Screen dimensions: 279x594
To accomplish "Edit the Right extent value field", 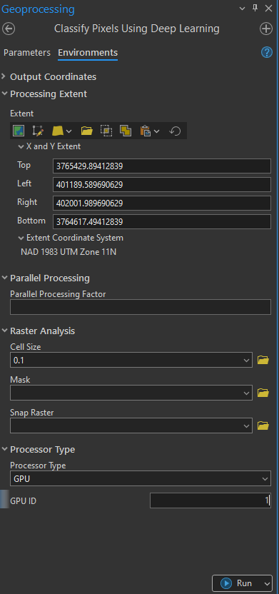I will (x=162, y=203).
